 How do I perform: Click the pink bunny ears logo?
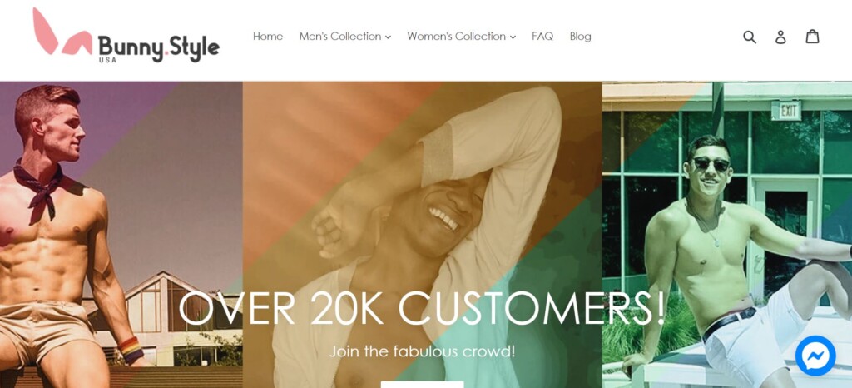coord(62,32)
